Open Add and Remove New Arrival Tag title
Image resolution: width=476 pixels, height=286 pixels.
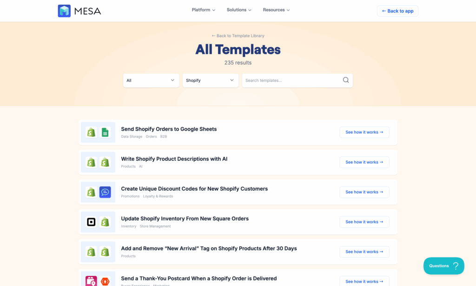(x=209, y=248)
